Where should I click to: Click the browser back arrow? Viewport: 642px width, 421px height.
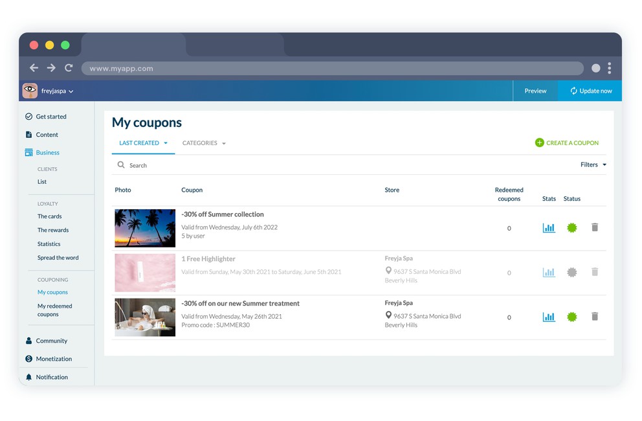[x=34, y=68]
